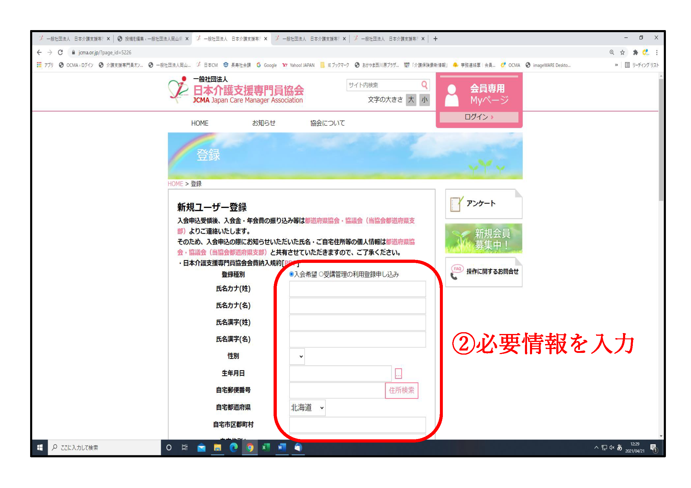Viewport: 691px width, 488px height.
Task: Open Cortana circle icon on taskbar
Action: coord(169,448)
